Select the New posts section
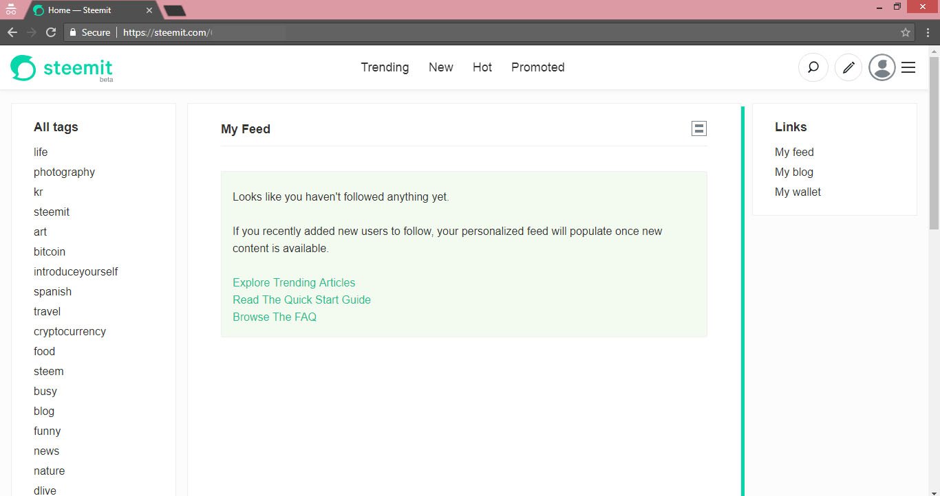The height and width of the screenshot is (496, 940). coord(440,67)
